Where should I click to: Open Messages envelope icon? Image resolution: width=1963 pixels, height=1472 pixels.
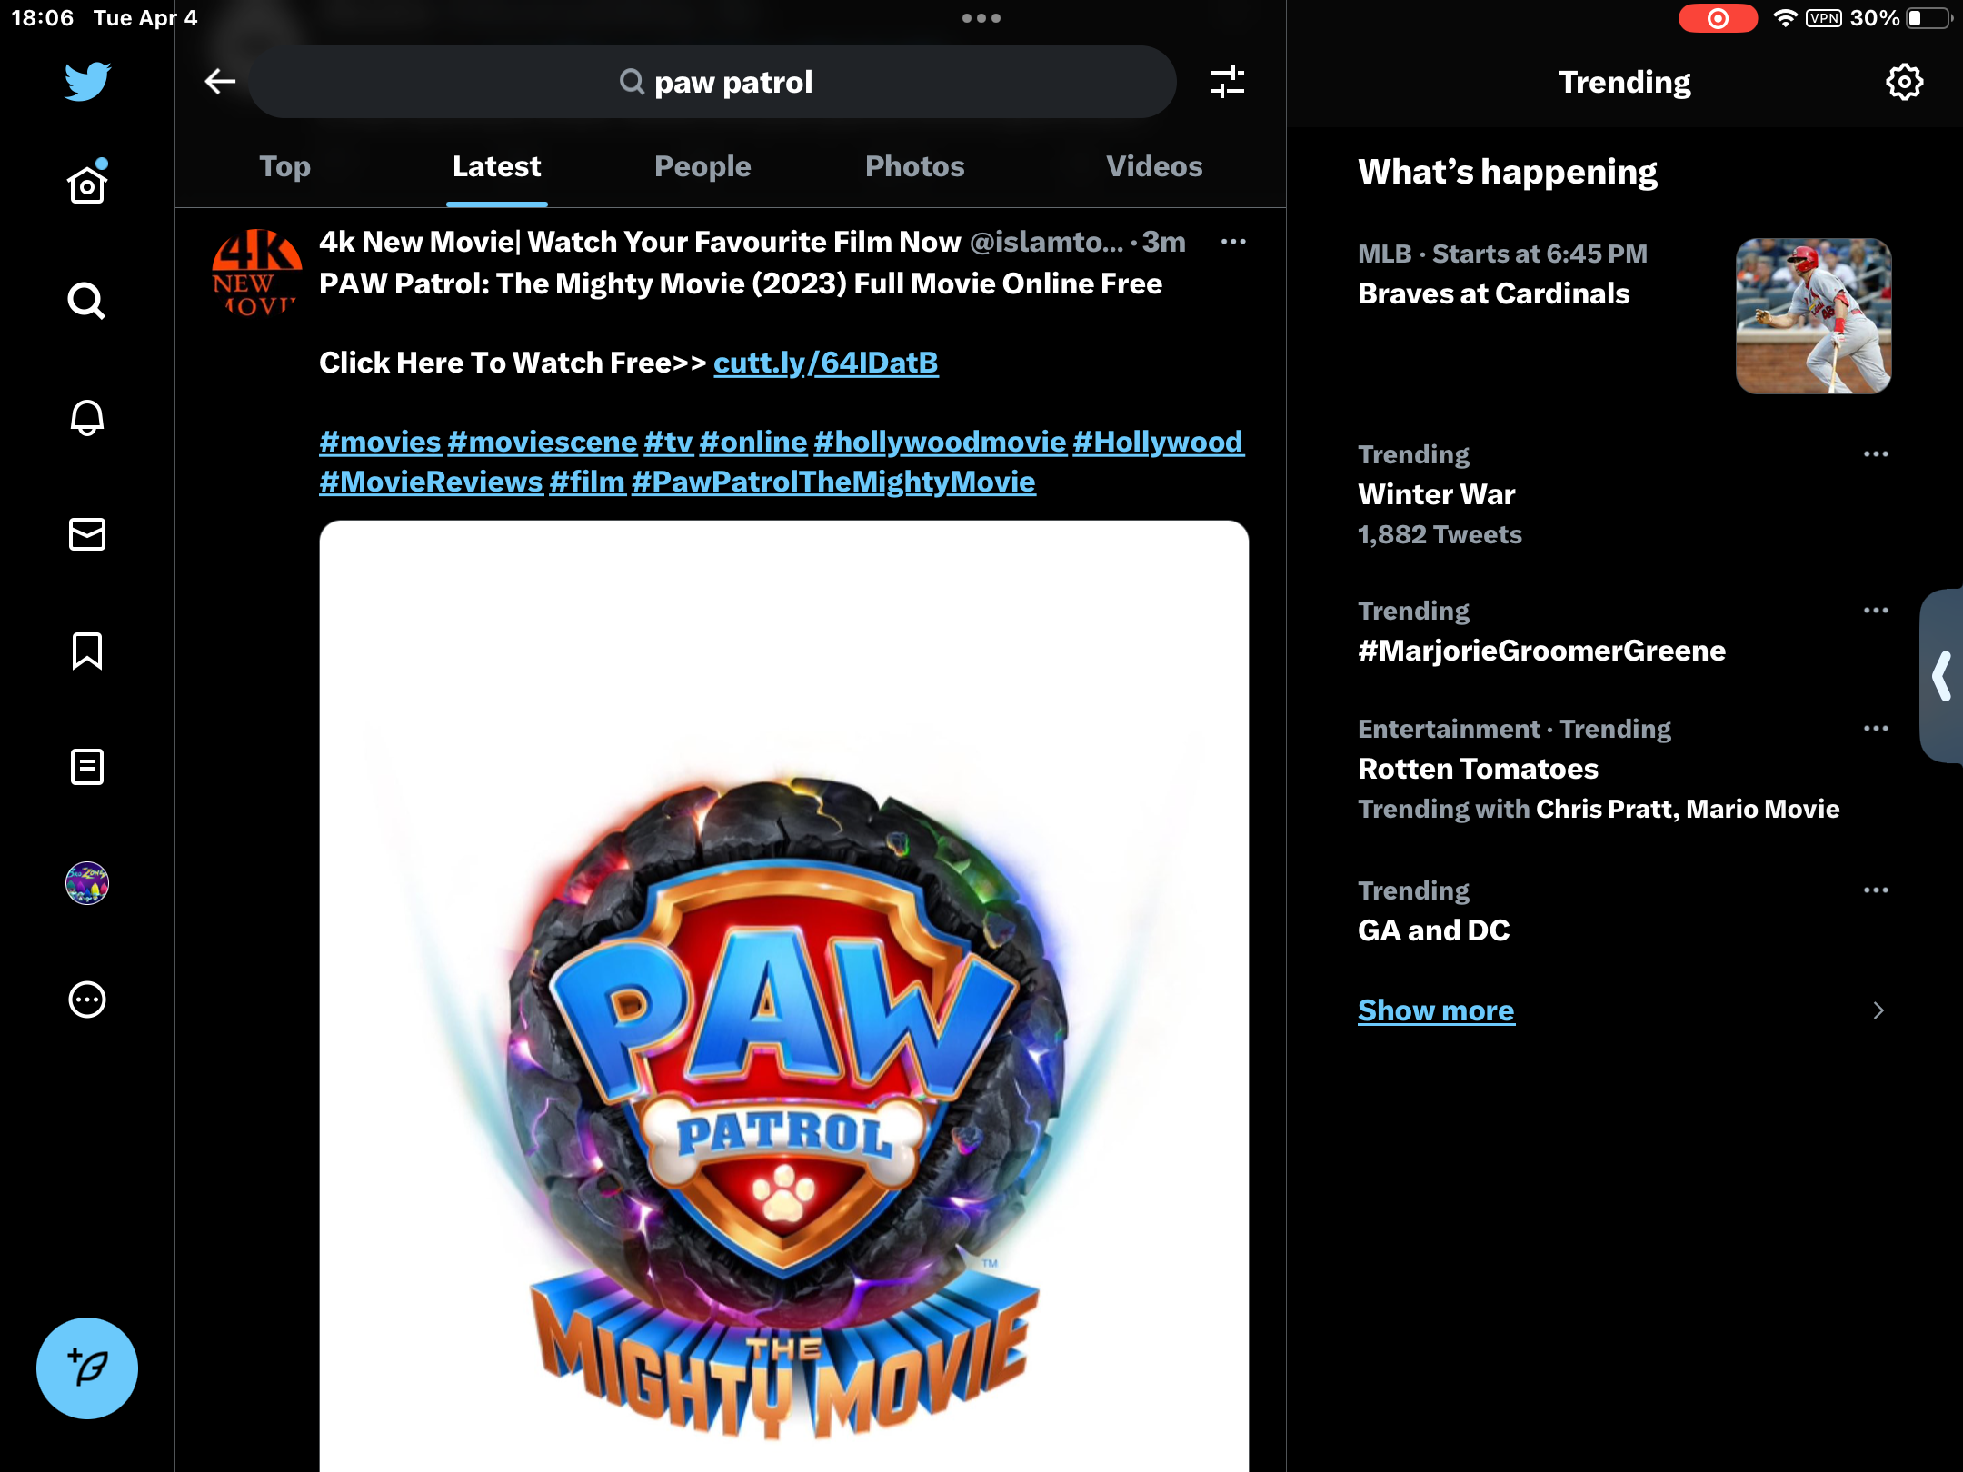coord(87,534)
